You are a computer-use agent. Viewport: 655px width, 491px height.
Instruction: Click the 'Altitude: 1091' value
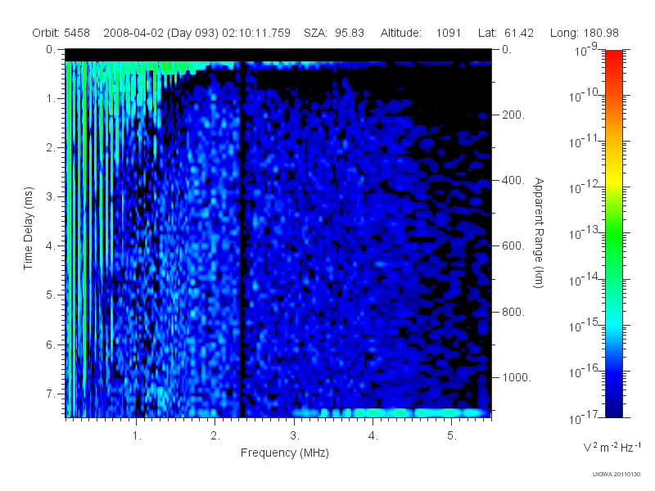coord(420,33)
